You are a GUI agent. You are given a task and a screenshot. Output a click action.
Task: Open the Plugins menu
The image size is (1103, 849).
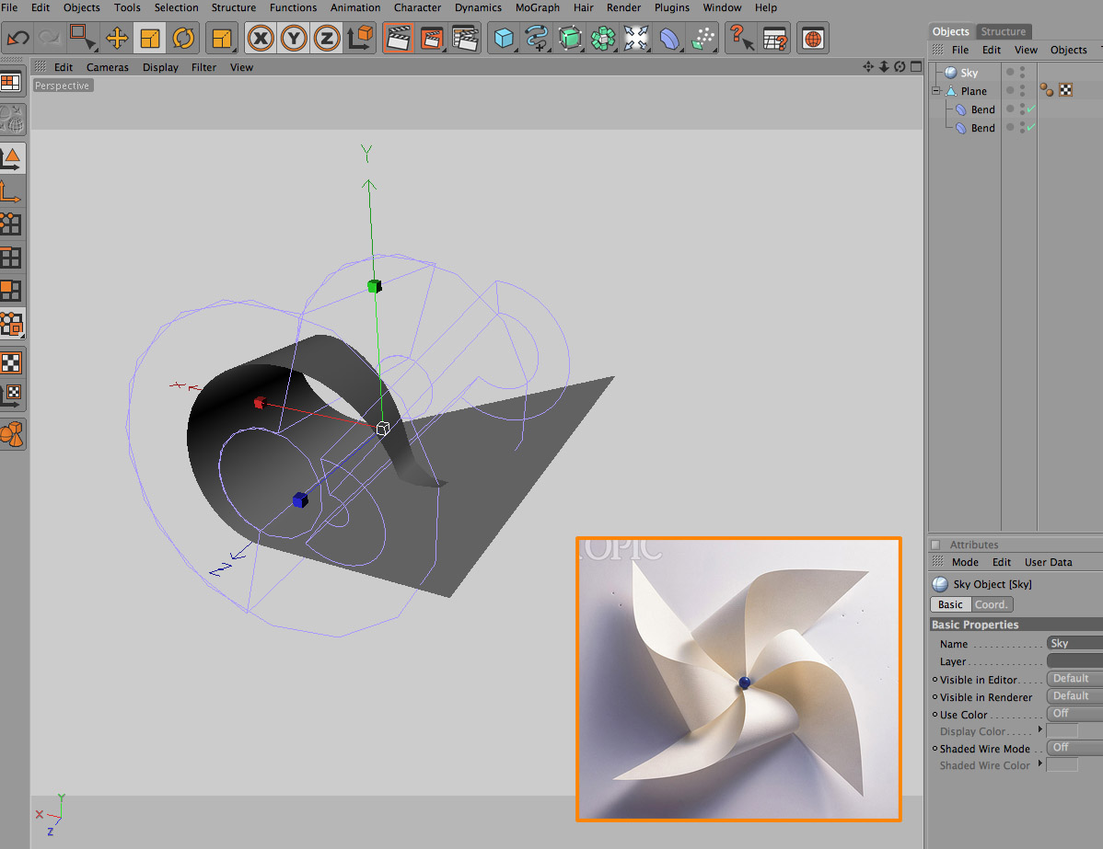point(672,7)
